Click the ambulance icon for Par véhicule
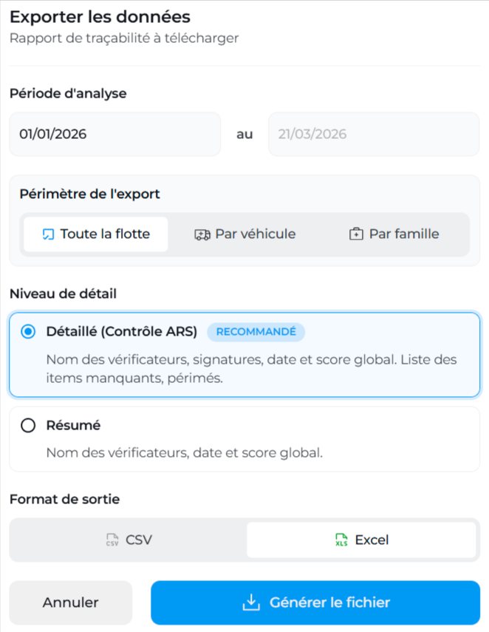489x632 pixels. [202, 234]
